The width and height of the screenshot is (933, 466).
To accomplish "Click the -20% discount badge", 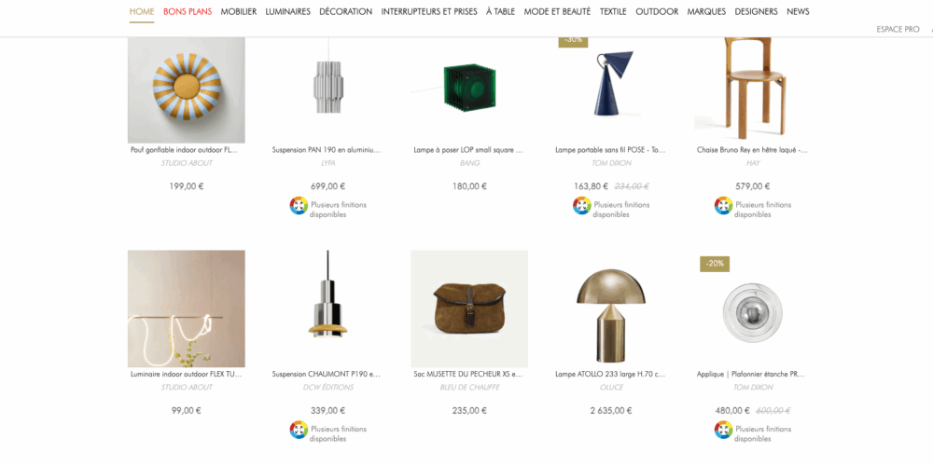I will [715, 264].
